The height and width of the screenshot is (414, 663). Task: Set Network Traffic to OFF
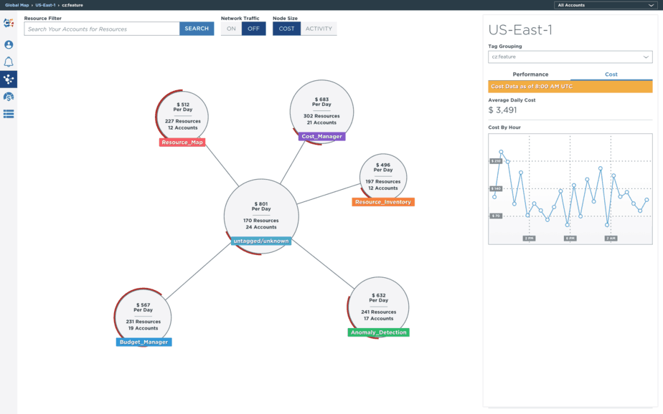pos(253,29)
